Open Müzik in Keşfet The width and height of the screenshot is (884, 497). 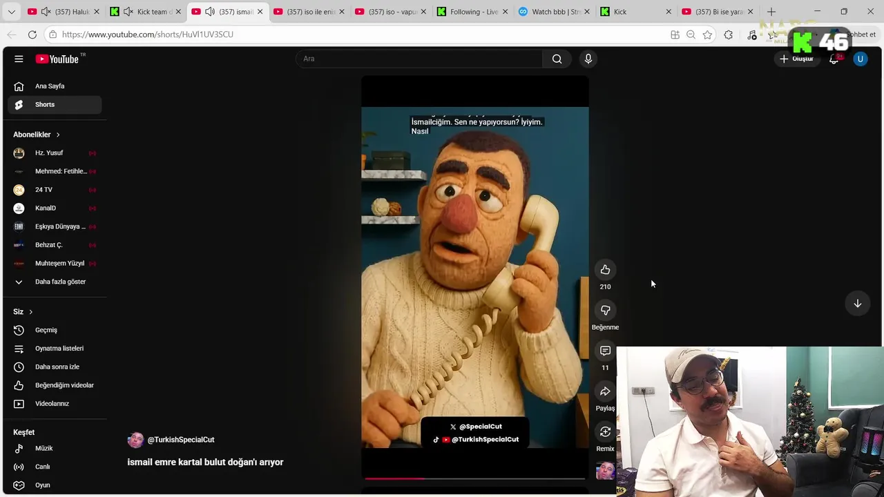(55, 448)
